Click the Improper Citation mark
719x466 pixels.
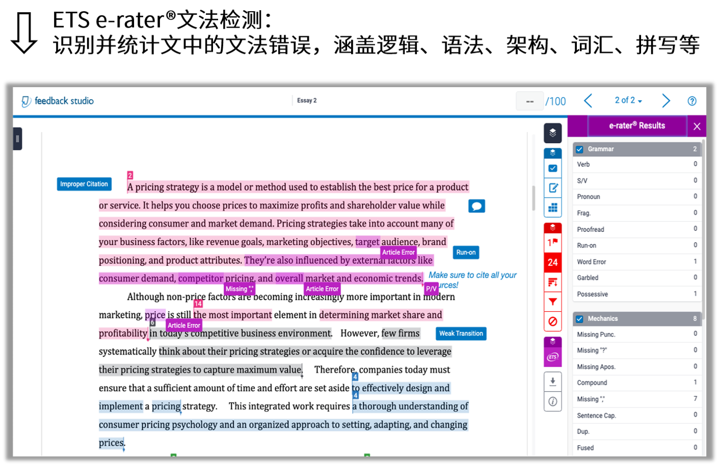pyautogui.click(x=84, y=184)
